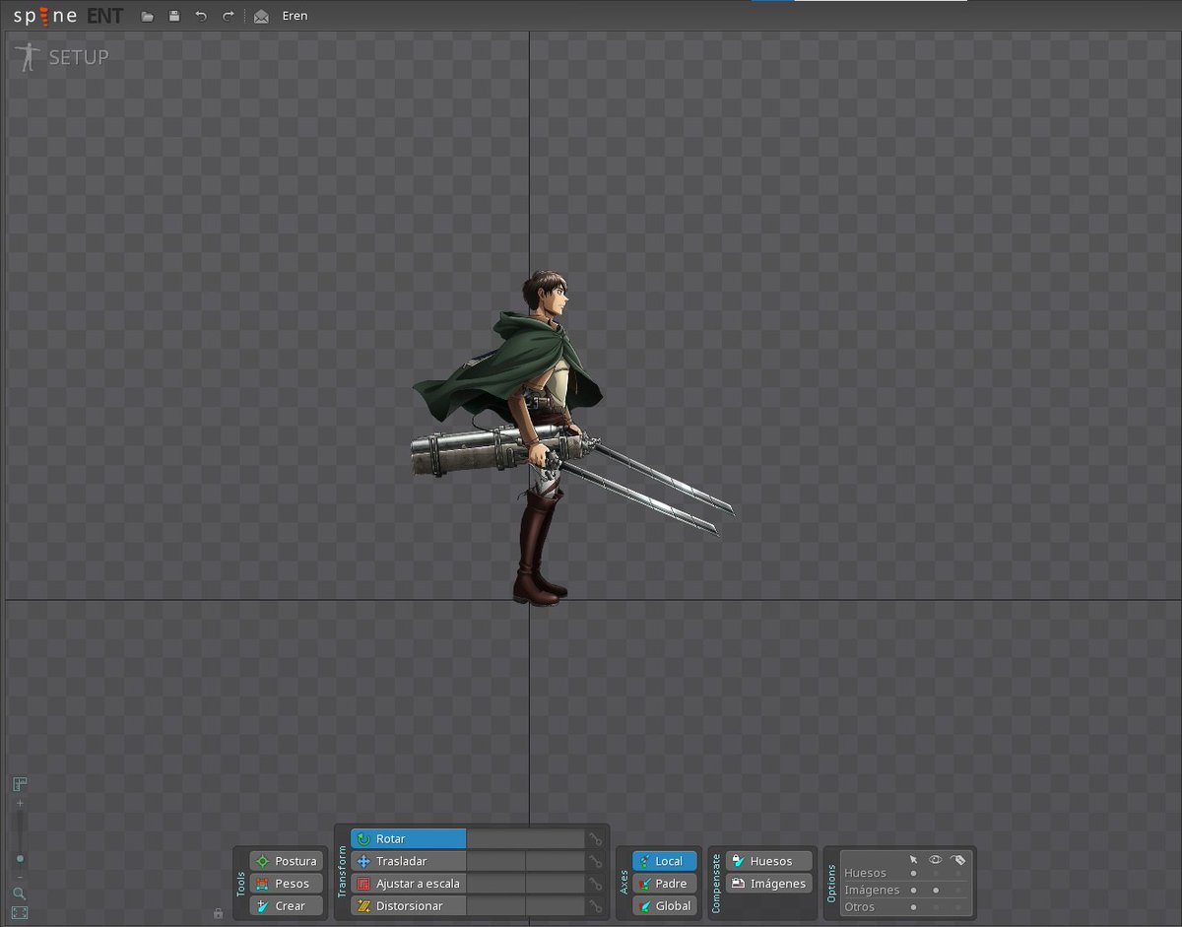This screenshot has width=1182, height=927.
Task: Zoom out with the minus icon
Action: [x=20, y=877]
